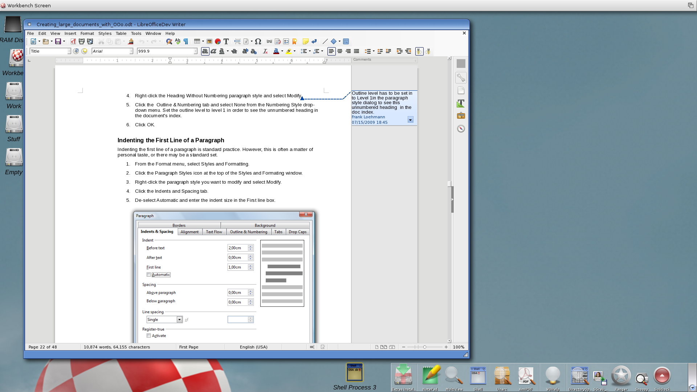Image resolution: width=697 pixels, height=392 pixels.
Task: Increase the paragraph indent
Action: (x=399, y=51)
